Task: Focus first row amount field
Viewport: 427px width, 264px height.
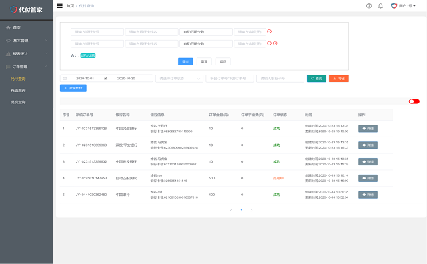Action: coord(250,32)
